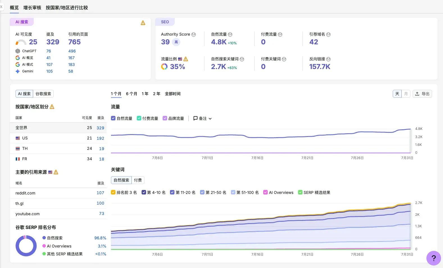Click the US flag in country table

(18, 138)
